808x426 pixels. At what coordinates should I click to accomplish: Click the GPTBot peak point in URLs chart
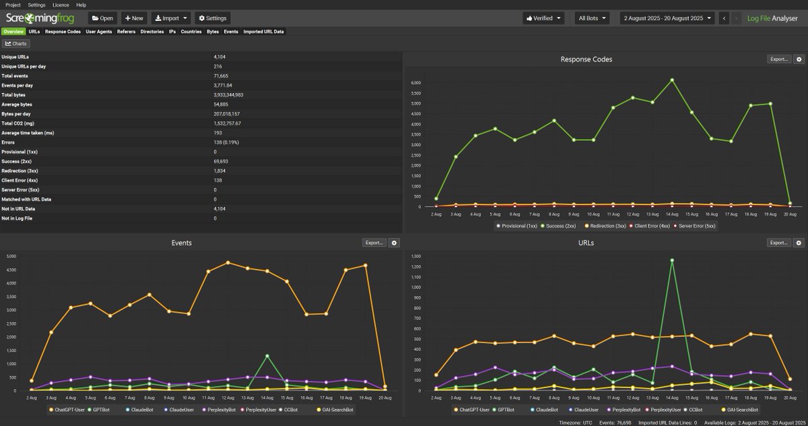[x=671, y=260]
